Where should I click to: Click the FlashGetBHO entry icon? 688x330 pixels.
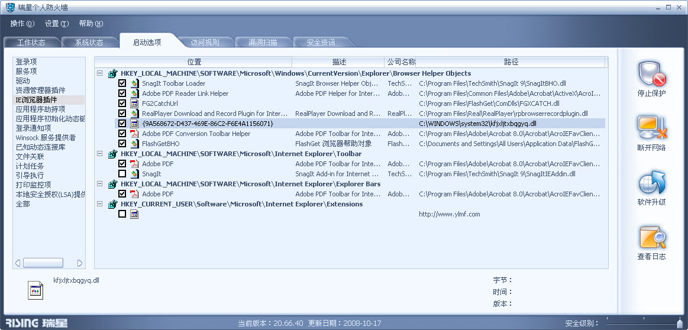pos(134,144)
